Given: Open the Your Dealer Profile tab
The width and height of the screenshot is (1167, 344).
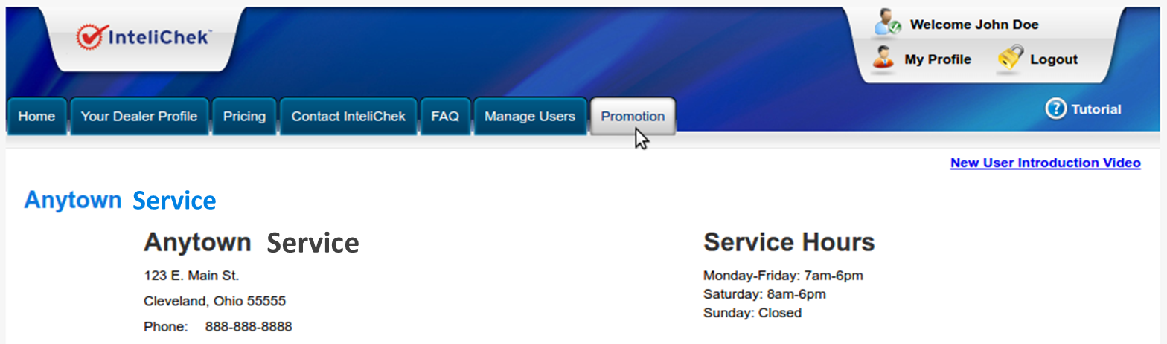Looking at the screenshot, I should pos(139,117).
